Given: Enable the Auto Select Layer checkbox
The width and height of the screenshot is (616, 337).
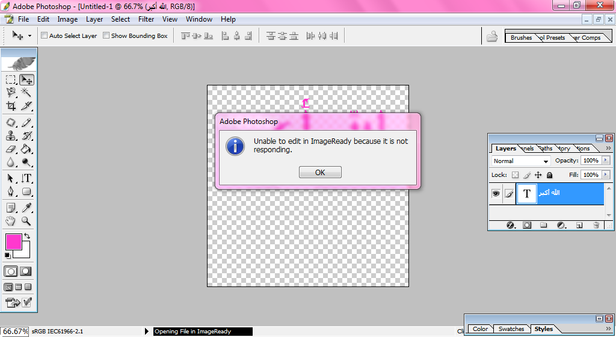Looking at the screenshot, I should coord(44,36).
